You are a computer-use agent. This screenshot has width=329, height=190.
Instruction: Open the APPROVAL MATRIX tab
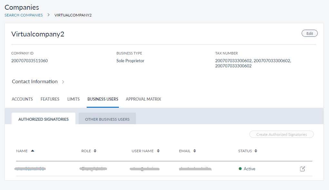(x=143, y=99)
